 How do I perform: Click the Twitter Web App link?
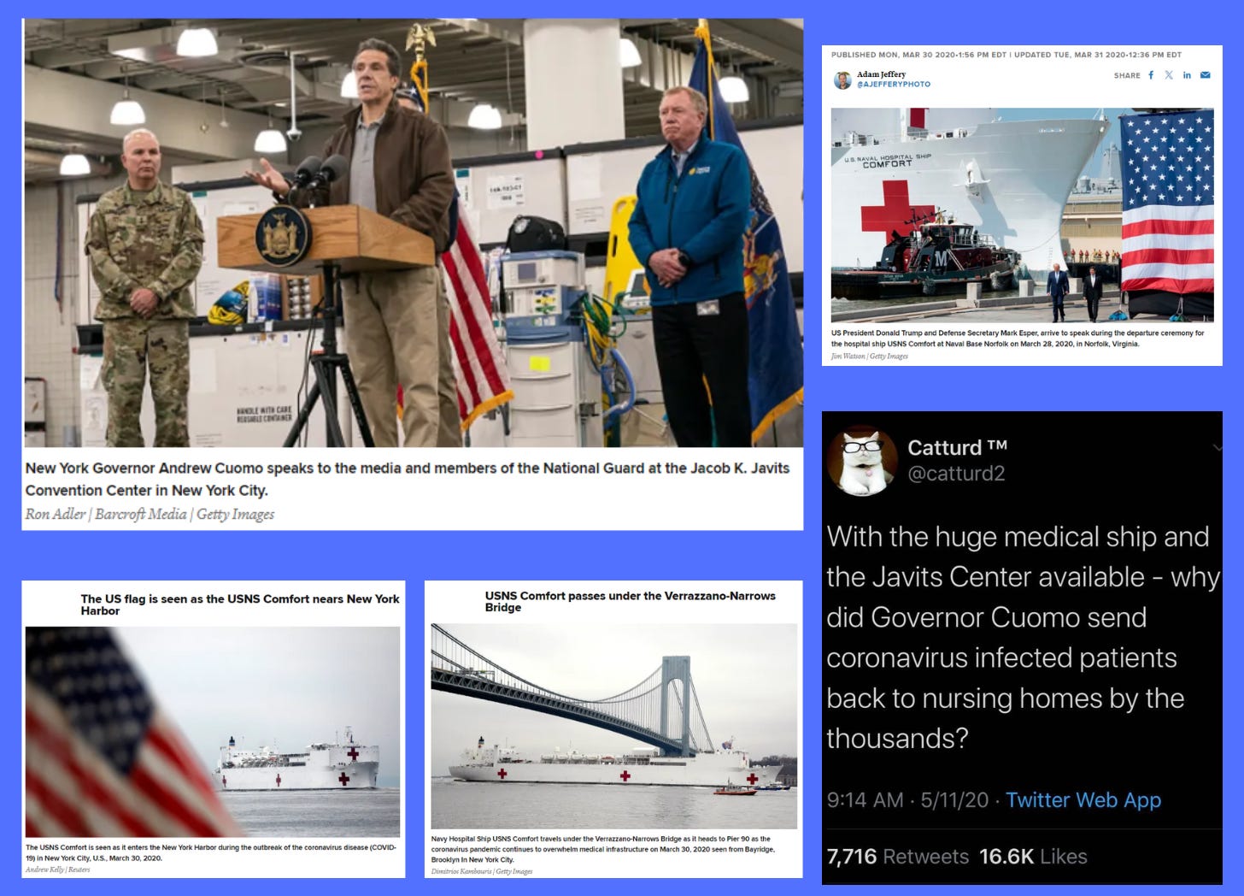pos(1083,800)
